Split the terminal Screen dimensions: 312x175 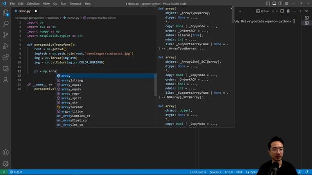282,11
